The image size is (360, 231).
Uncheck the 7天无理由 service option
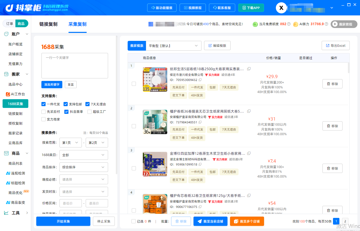pos(87,104)
